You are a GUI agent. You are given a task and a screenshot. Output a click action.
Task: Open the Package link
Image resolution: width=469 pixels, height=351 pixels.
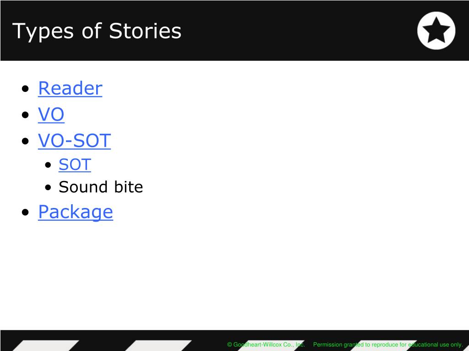76,212
